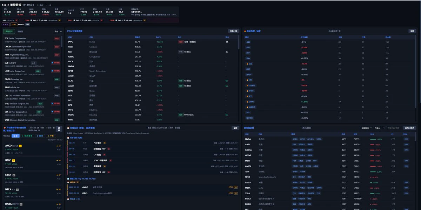Click the BTC 77690 quote tile

tap(84, 12)
